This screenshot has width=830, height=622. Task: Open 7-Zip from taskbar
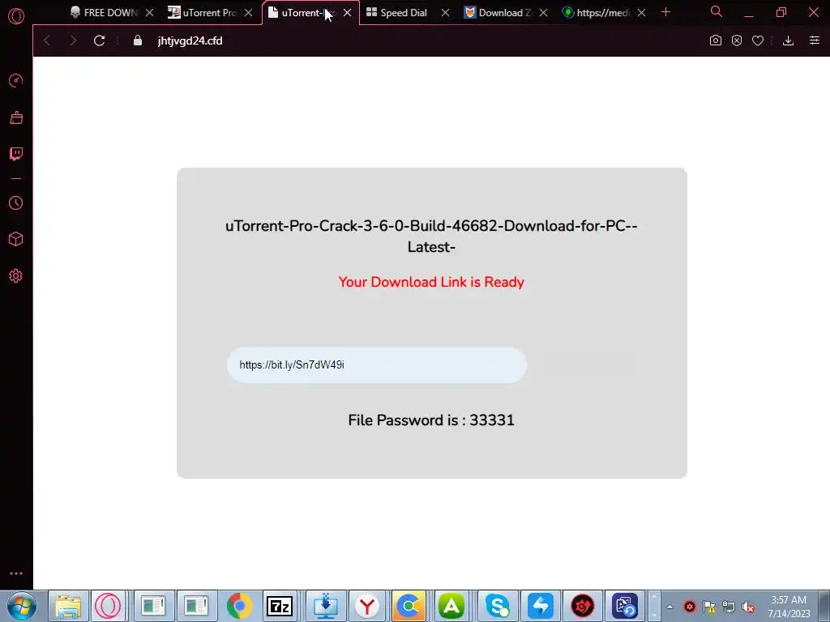(280, 606)
